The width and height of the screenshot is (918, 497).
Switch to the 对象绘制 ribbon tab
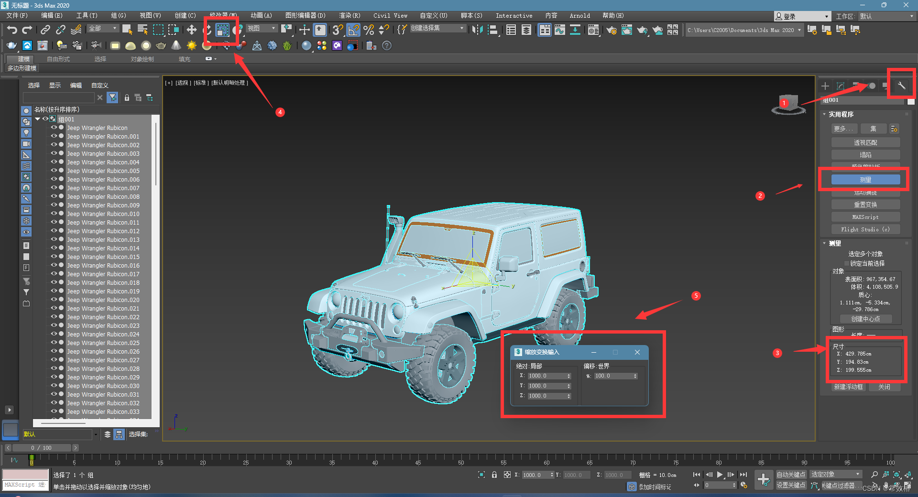click(142, 59)
